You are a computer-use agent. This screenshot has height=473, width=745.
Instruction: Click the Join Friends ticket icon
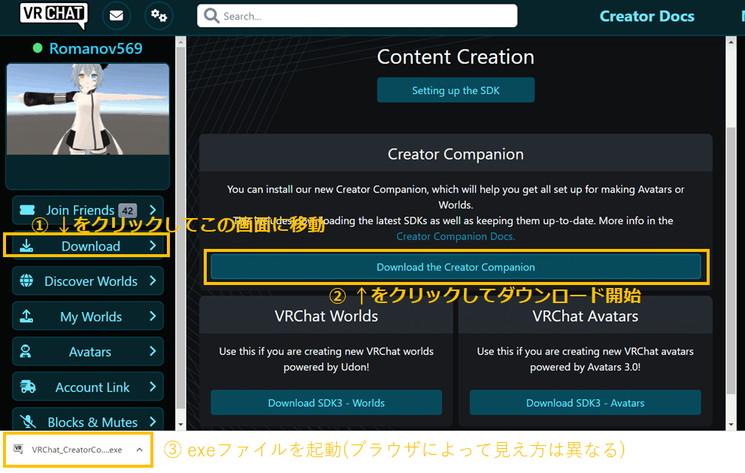[x=27, y=210]
